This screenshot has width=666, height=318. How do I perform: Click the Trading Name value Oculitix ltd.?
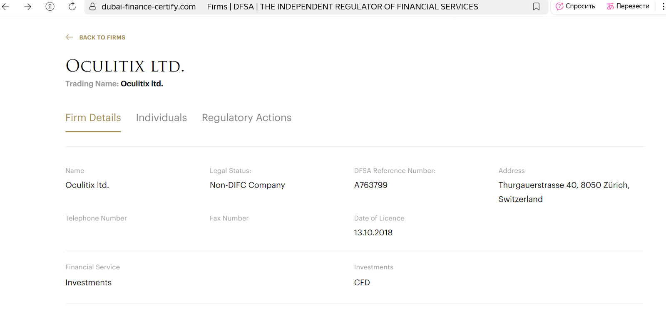(x=142, y=84)
